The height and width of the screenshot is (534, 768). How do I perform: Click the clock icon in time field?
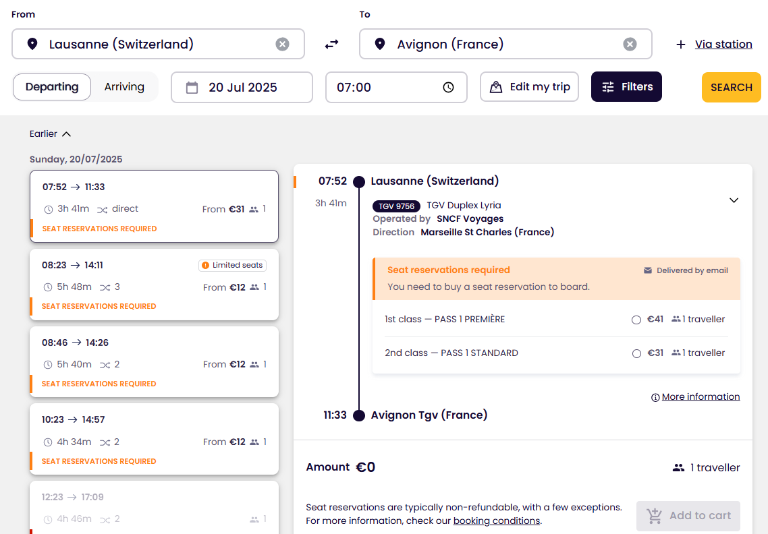click(448, 87)
